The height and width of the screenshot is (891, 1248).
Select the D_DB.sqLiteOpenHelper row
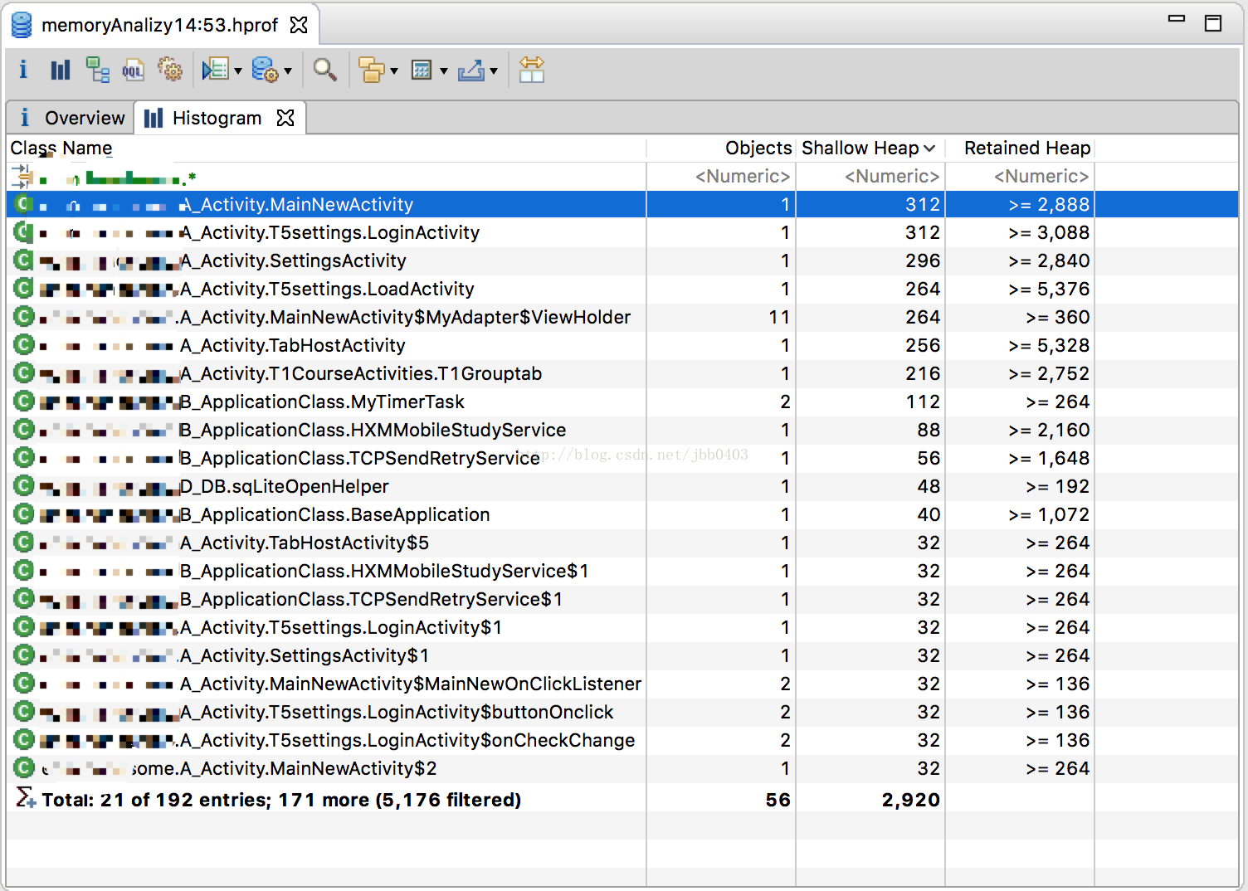point(622,487)
